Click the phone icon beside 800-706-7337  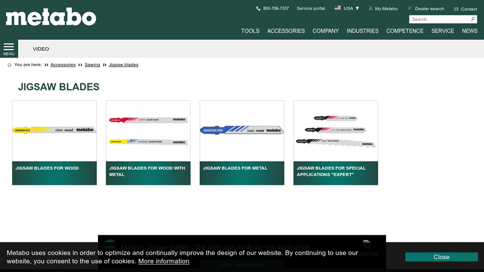(258, 8)
